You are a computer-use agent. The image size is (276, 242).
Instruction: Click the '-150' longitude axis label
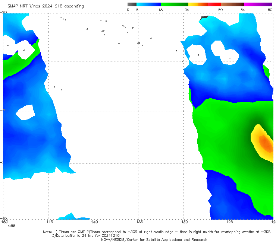point(4,222)
